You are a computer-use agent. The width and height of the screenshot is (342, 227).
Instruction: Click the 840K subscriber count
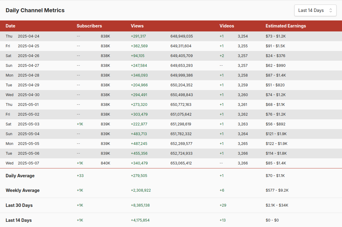[105, 163]
